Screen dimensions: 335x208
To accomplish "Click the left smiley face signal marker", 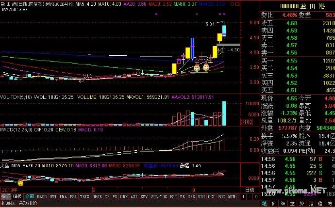I will click(197, 68).
